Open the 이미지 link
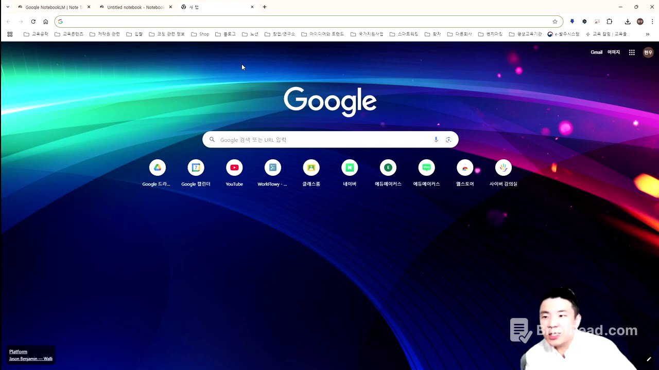Viewport: 659px width, 370px height. pyautogui.click(x=614, y=52)
